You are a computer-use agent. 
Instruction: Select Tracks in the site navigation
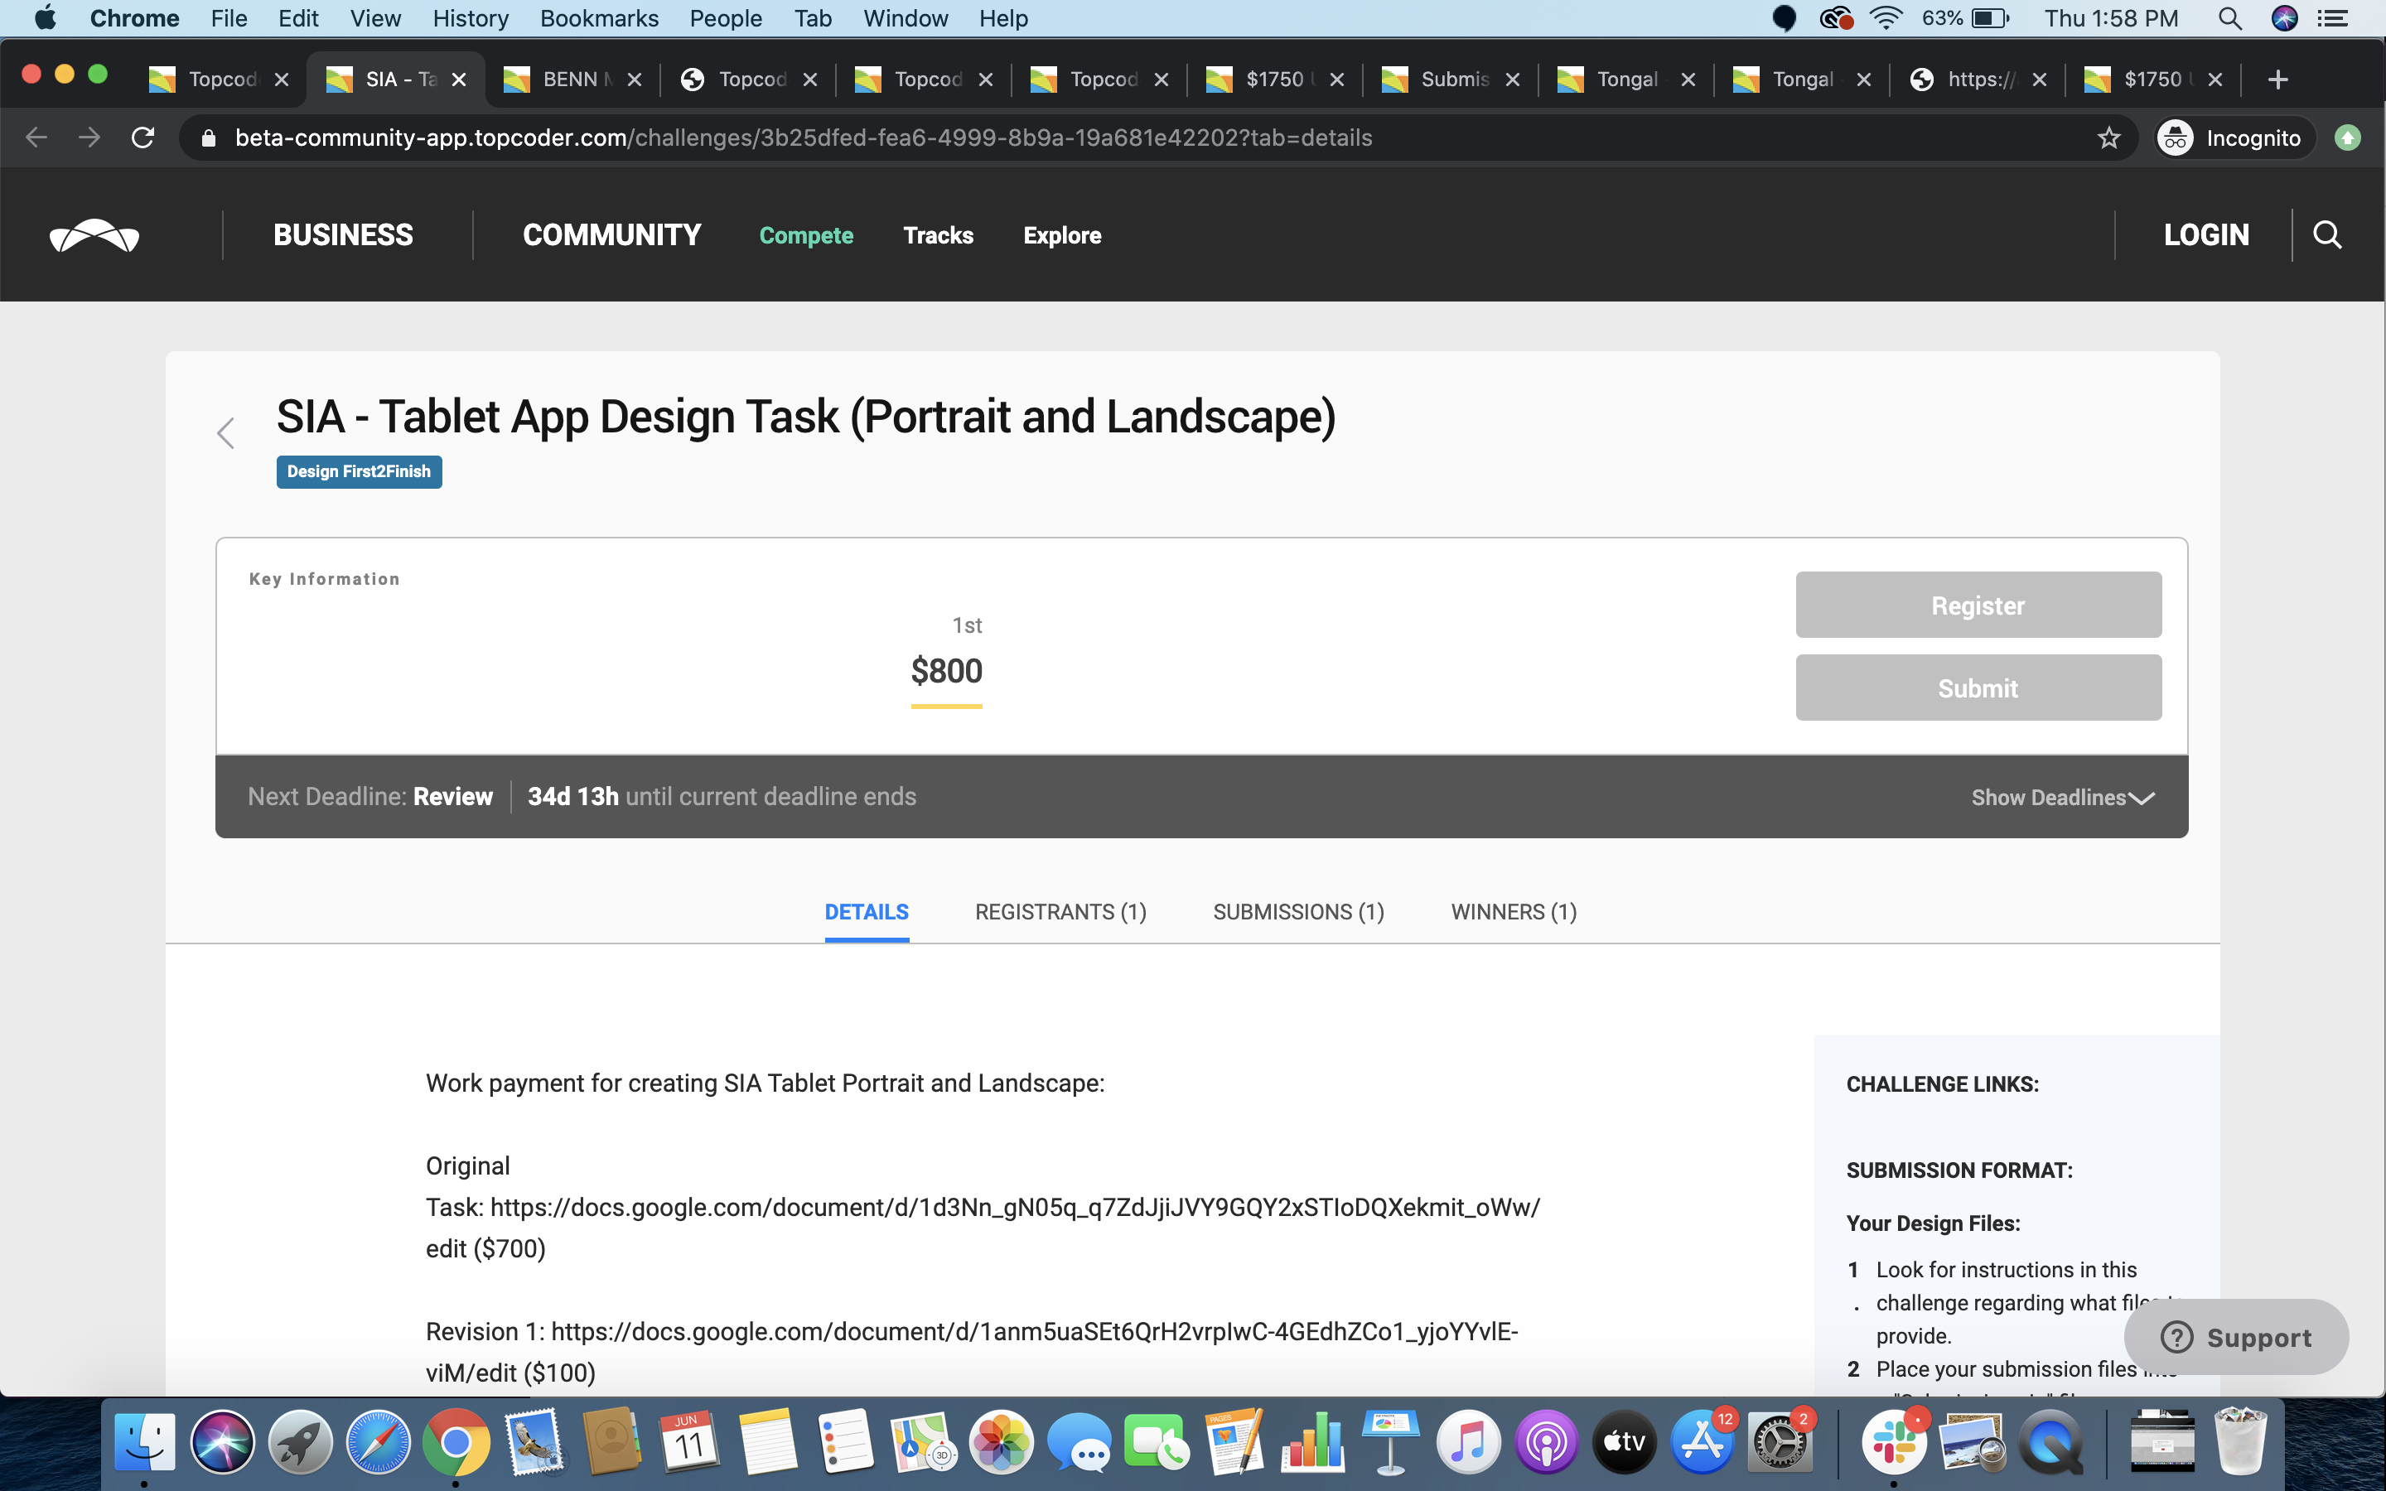coord(938,236)
